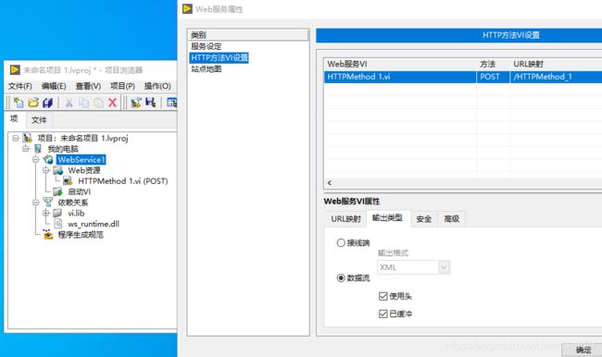The height and width of the screenshot is (357, 602).
Task: Uncheck the 使用头 checkbox
Action: tap(383, 296)
